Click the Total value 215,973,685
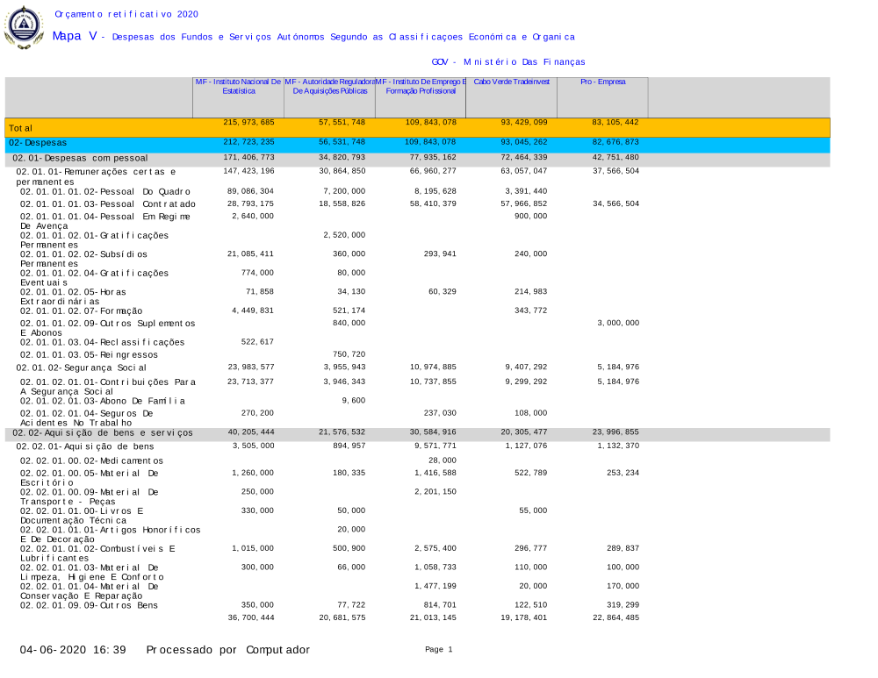Screen dimensions: 878x678 (x=249, y=122)
